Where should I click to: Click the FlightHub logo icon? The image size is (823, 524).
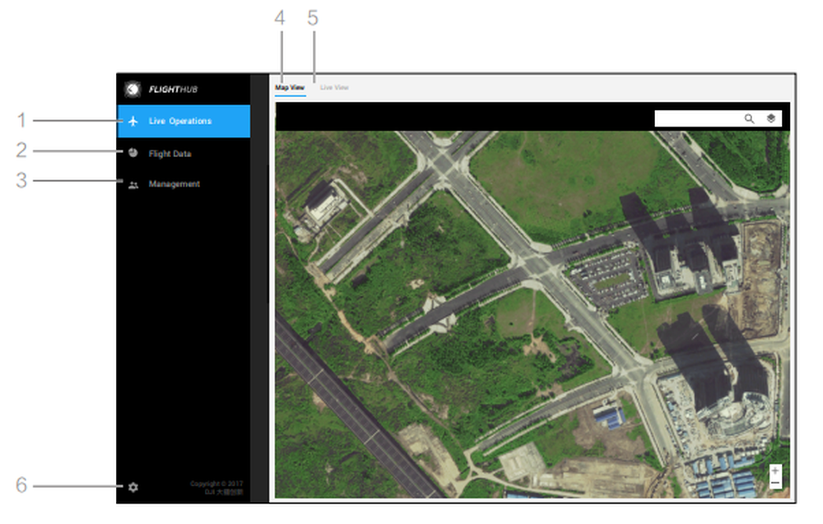(x=133, y=89)
